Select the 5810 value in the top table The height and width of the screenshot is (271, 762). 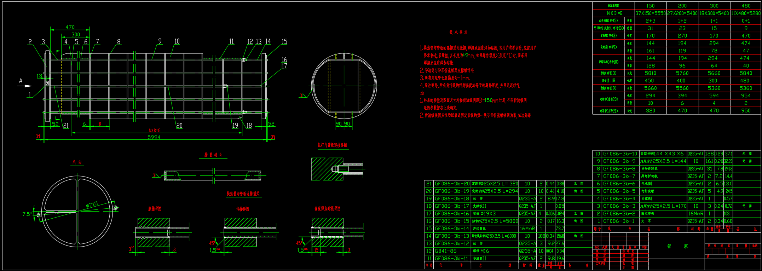(650, 73)
